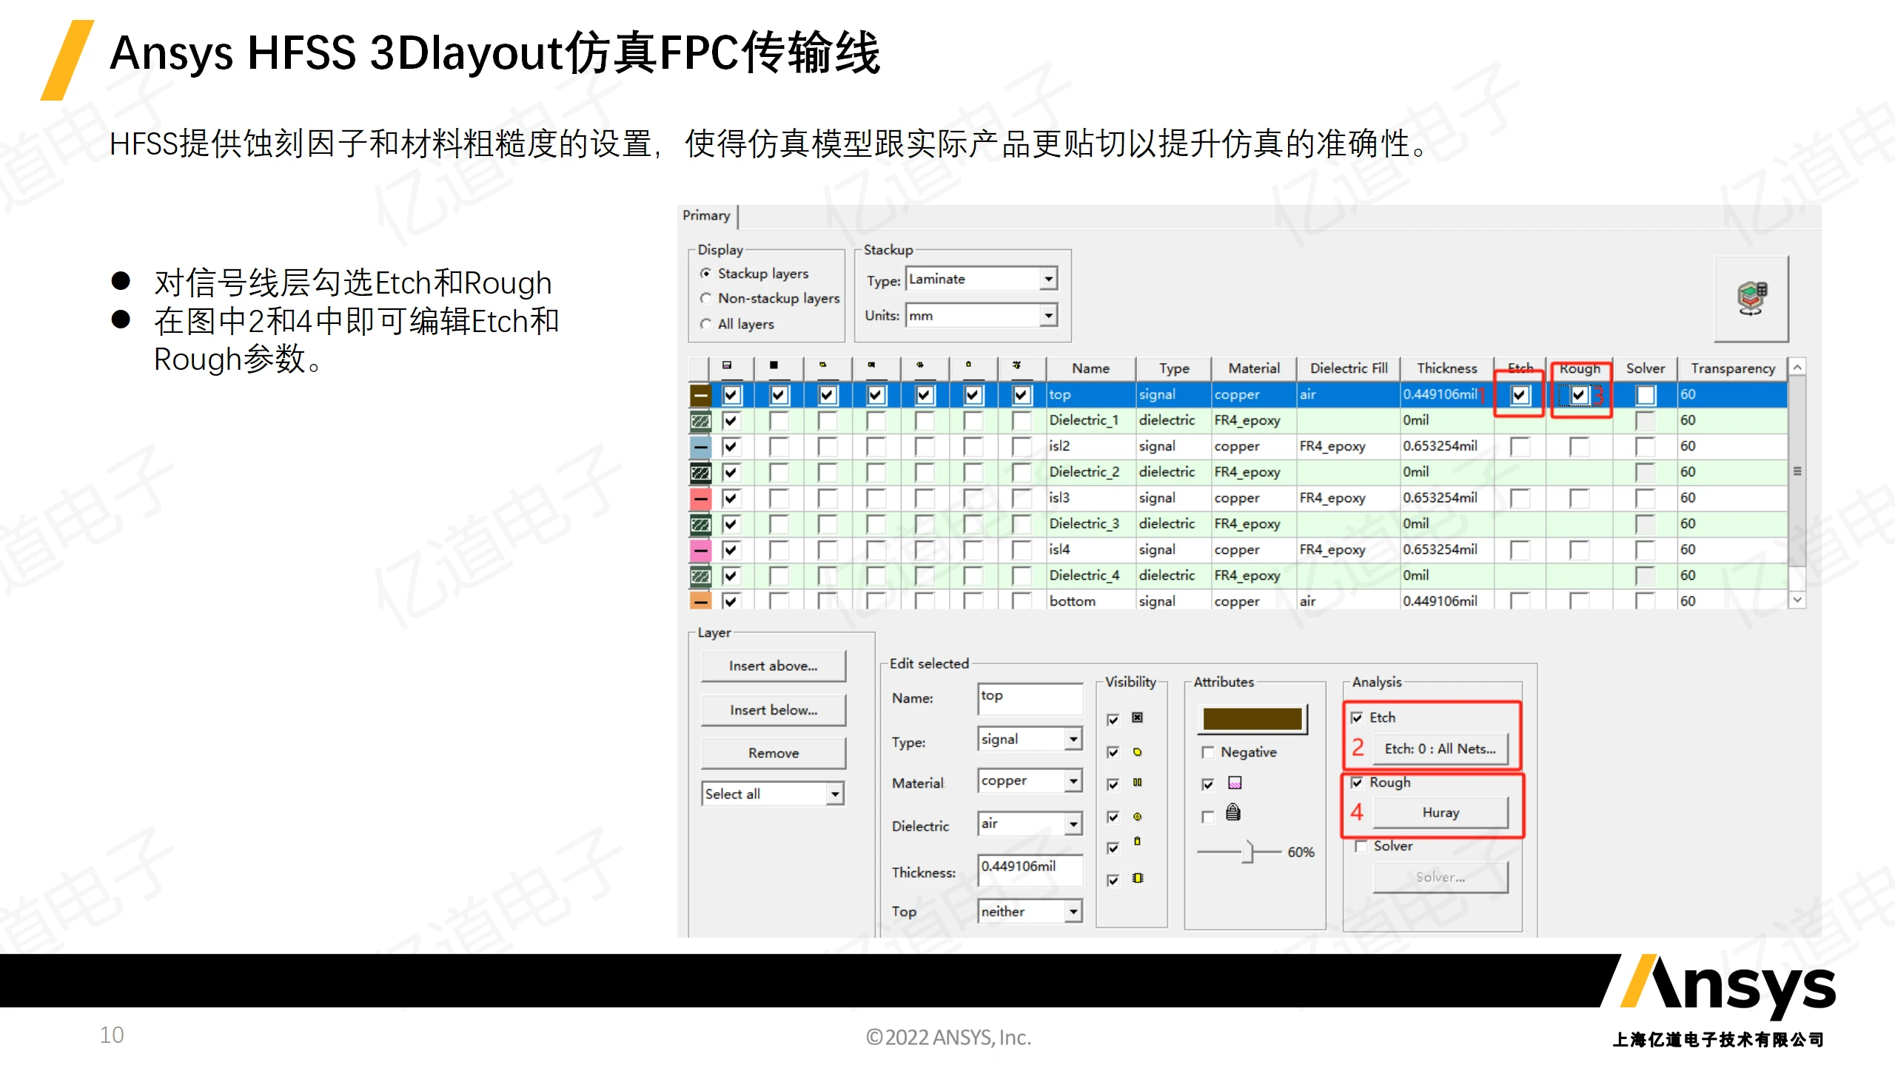
Task: Click the pink pattern icon in Attributes
Action: 1235,783
